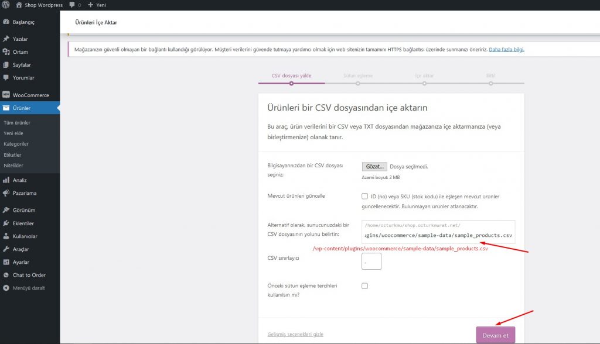Click the WooCommerce sidebar icon

[x=6, y=95]
